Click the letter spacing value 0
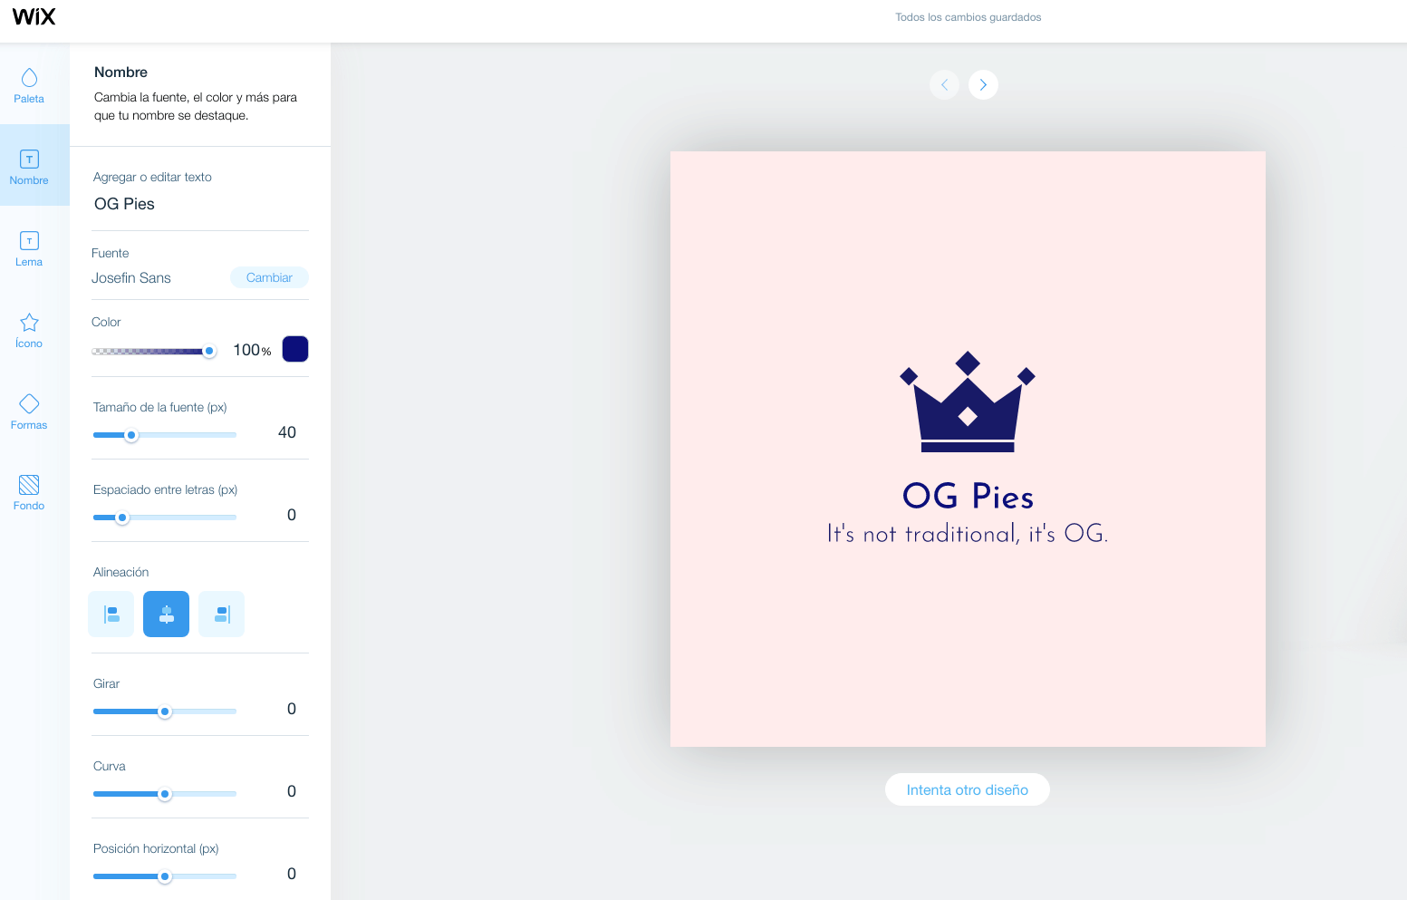Screen dimensions: 1407x900 point(292,515)
